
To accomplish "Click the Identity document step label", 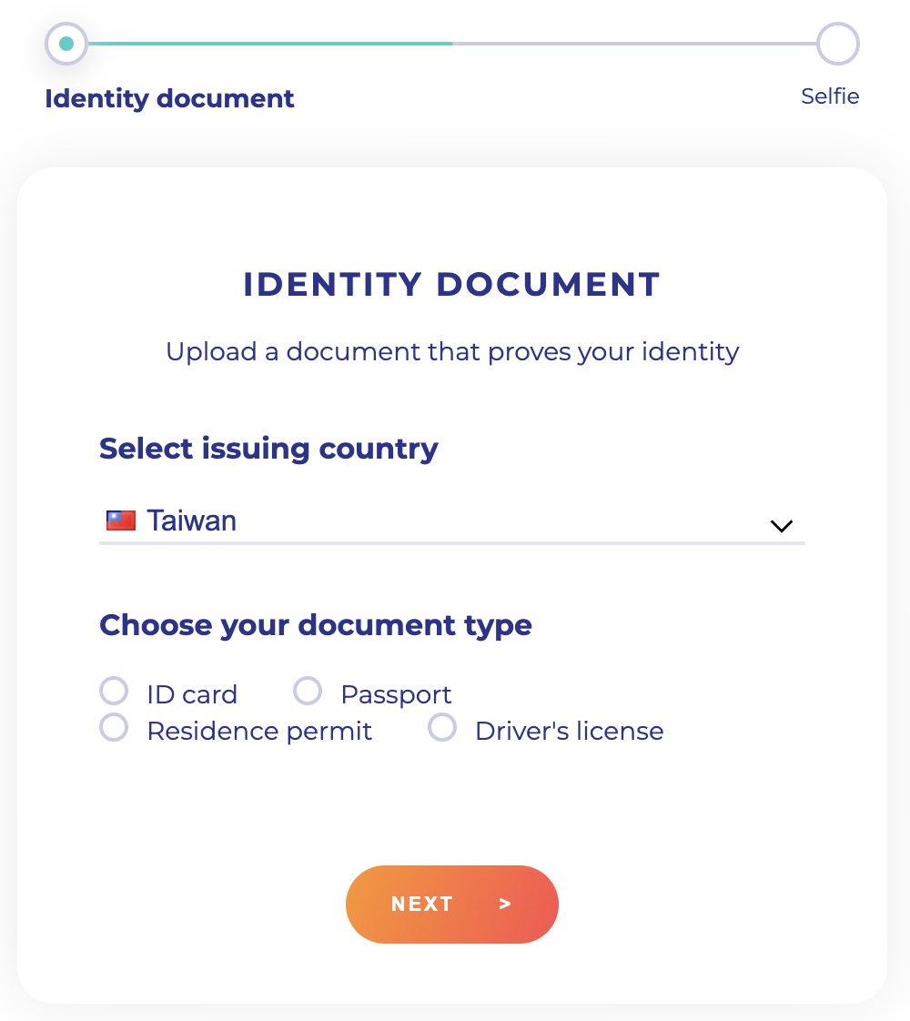I will tap(169, 98).
